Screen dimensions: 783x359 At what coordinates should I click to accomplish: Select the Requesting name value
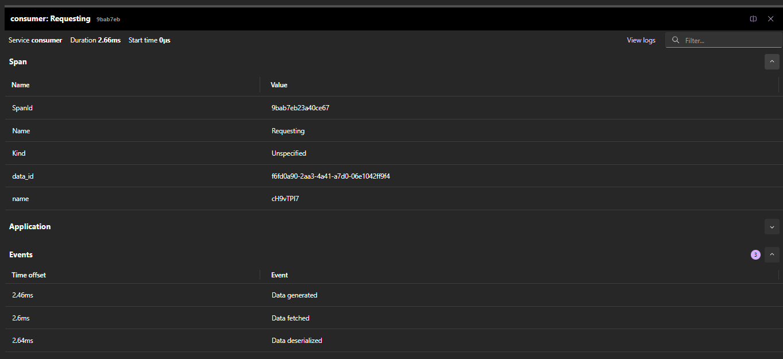pos(288,131)
